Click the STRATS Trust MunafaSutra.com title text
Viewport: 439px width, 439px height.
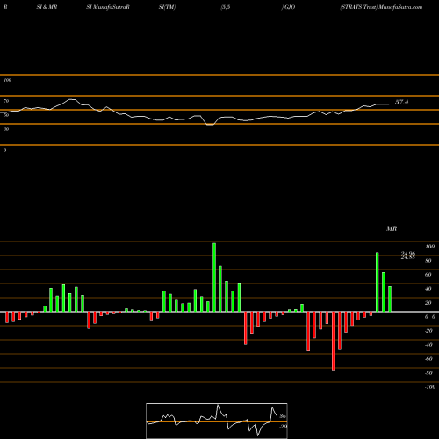[381, 7]
